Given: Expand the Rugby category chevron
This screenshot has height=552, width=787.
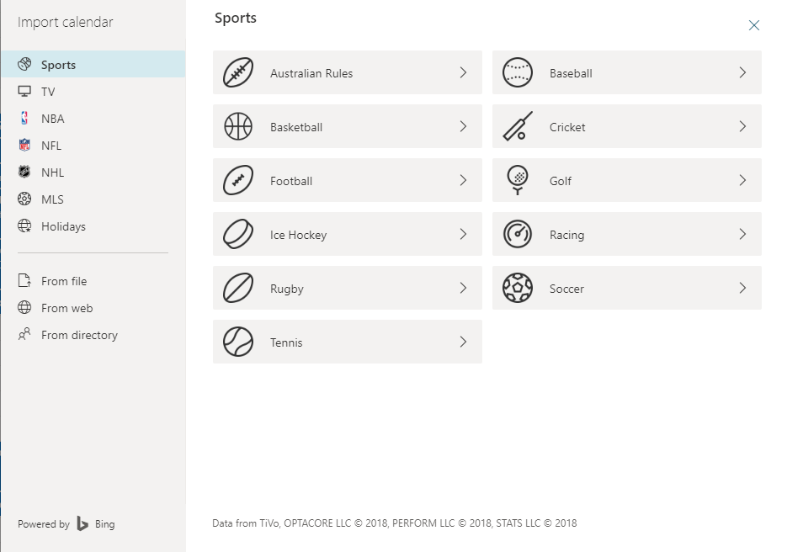Looking at the screenshot, I should click(x=463, y=288).
